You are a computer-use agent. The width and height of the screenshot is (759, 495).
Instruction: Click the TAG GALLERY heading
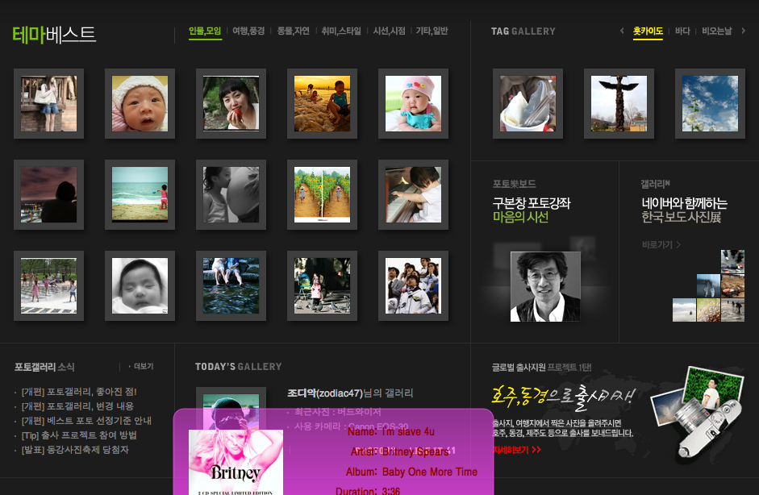[523, 31]
